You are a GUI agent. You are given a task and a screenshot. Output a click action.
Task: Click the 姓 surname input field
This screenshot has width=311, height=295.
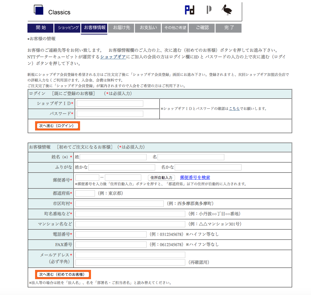[x=113, y=157]
